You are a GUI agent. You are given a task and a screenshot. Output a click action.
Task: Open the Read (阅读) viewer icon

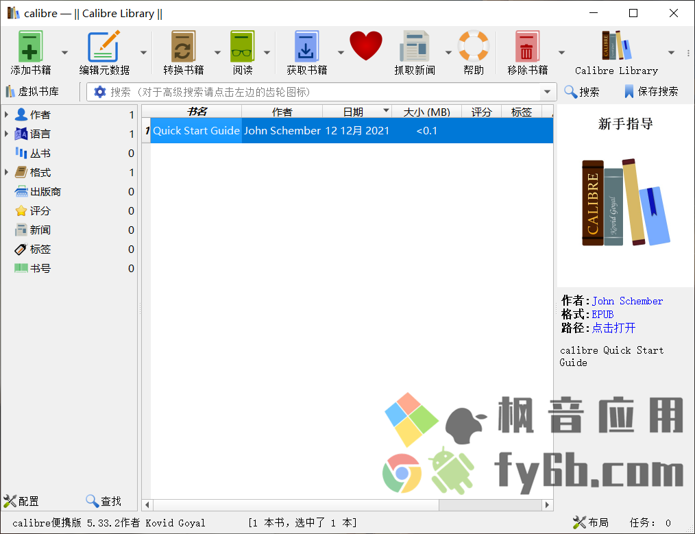[243, 47]
